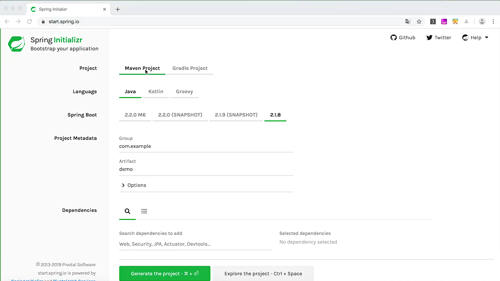Click the Spring Initializr leaf logo
This screenshot has width=500, height=281.
click(16, 44)
